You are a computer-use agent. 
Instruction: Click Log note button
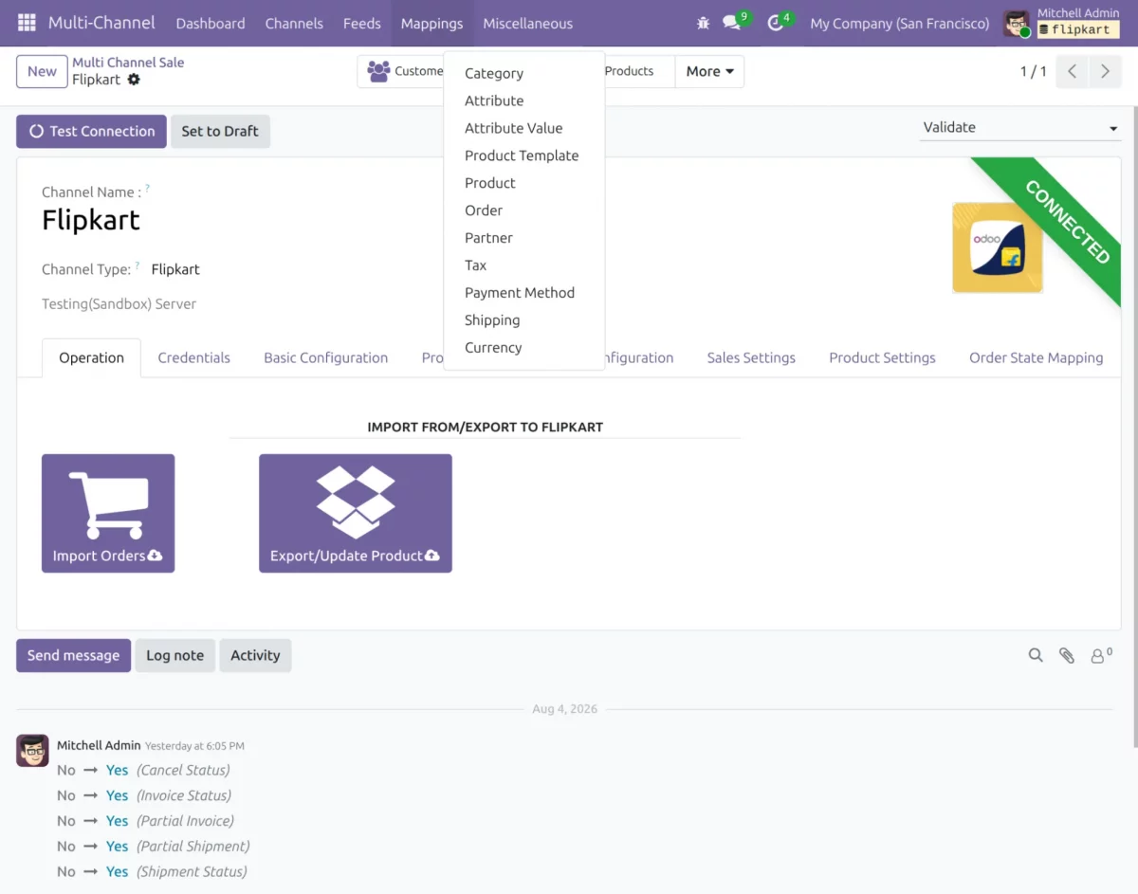(x=174, y=655)
